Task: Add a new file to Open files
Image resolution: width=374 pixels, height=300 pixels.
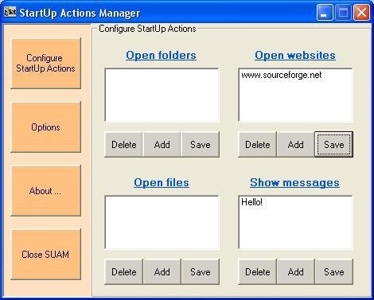Action: (x=162, y=272)
